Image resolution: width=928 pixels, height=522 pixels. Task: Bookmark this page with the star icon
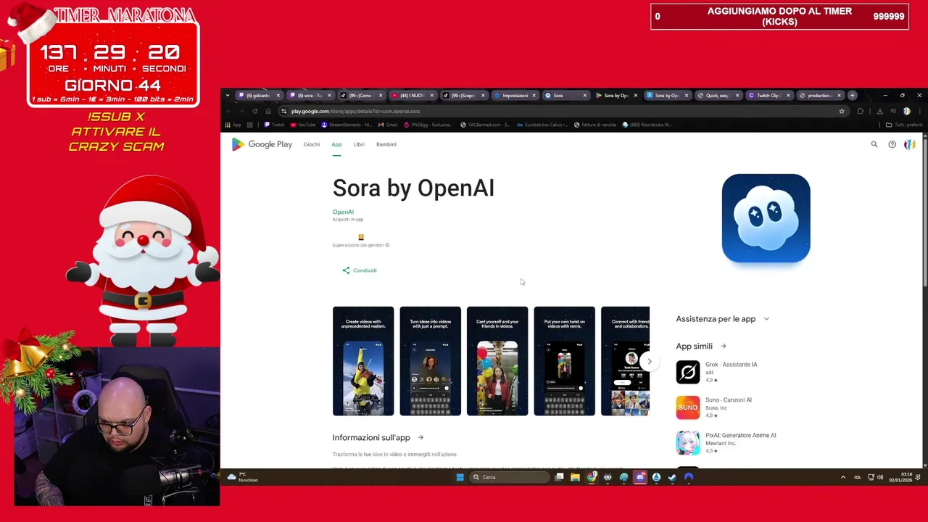[842, 111]
